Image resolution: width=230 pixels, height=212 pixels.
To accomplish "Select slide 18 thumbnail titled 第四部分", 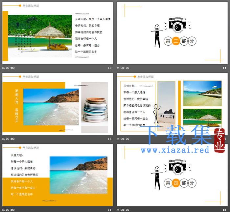I will (172, 175).
